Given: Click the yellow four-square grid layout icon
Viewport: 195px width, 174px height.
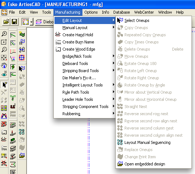Looking at the screenshot, I should pyautogui.click(x=4, y=108).
